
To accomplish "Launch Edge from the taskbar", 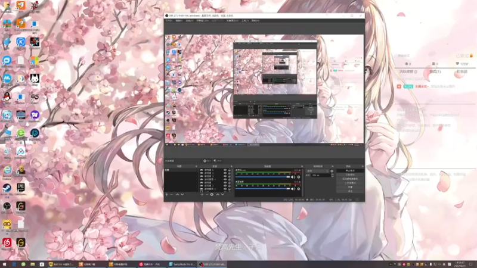I will click(x=14, y=264).
